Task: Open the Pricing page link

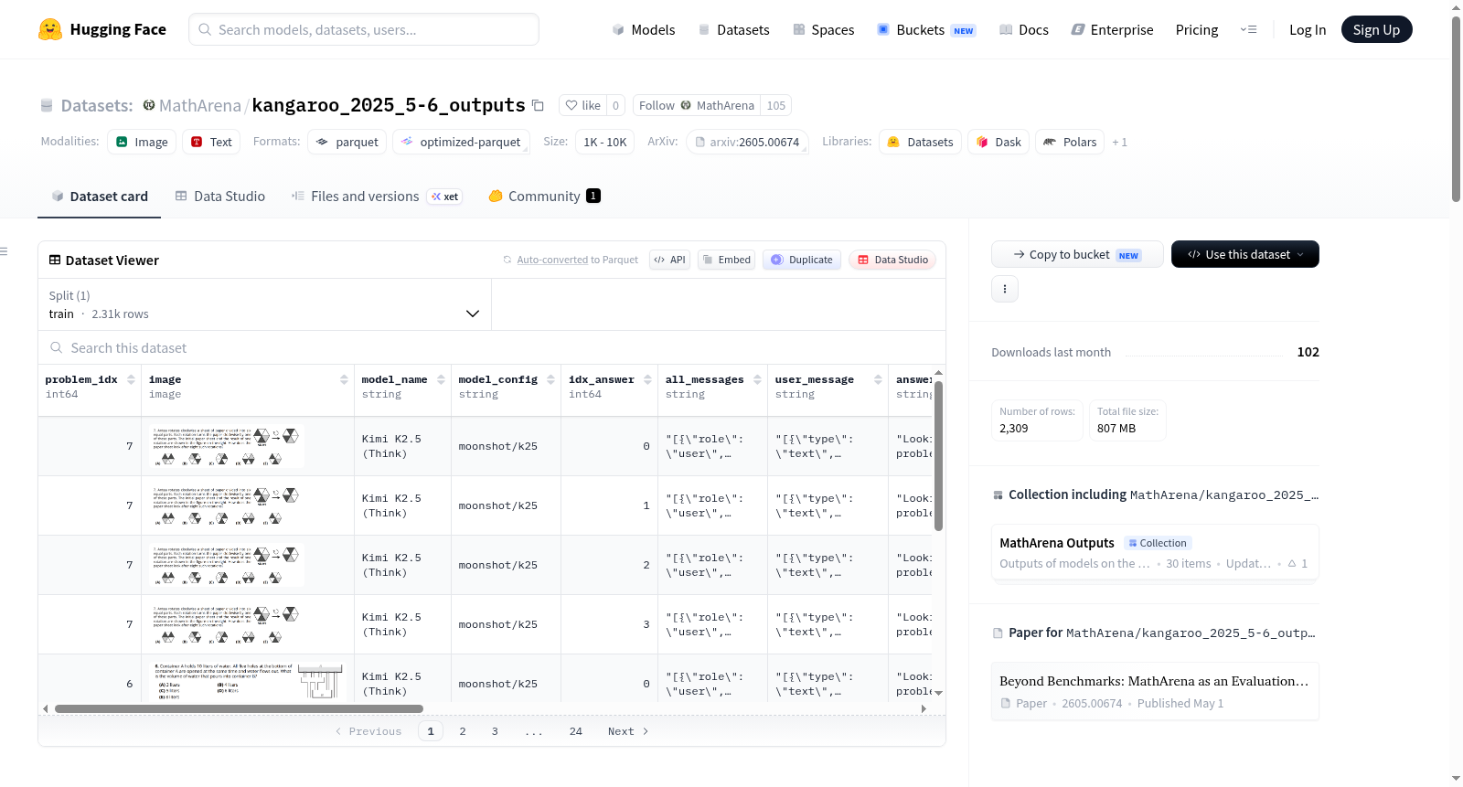Action: tap(1197, 29)
